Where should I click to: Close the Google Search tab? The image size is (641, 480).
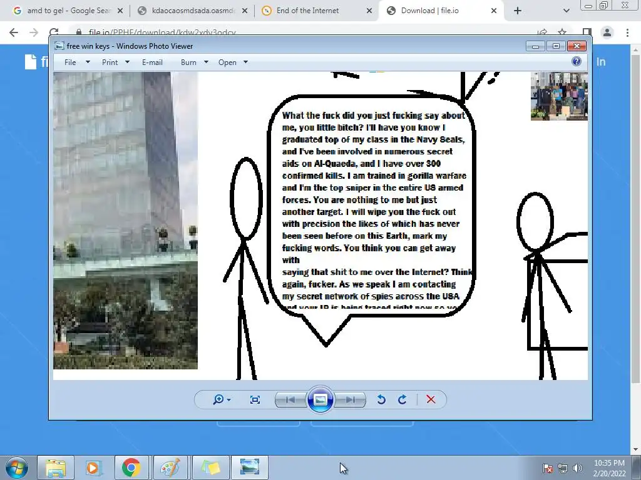[120, 11]
